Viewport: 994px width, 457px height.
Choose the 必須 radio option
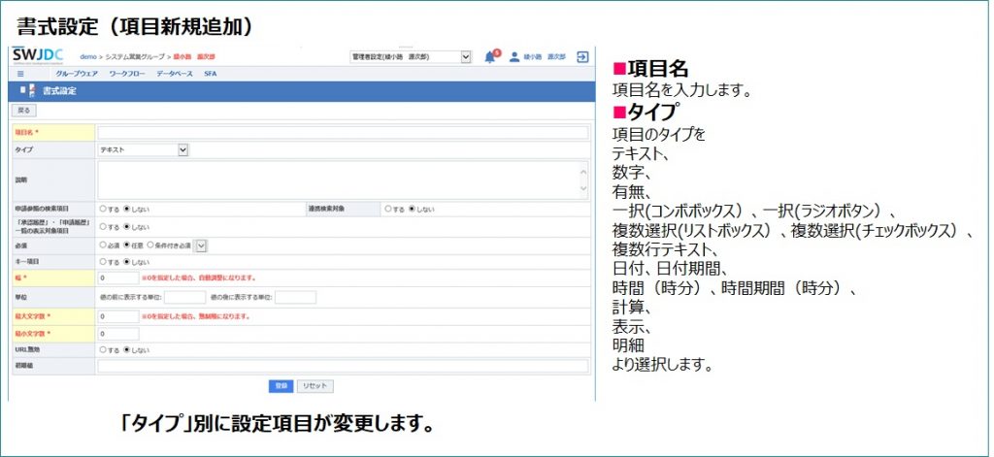[103, 245]
